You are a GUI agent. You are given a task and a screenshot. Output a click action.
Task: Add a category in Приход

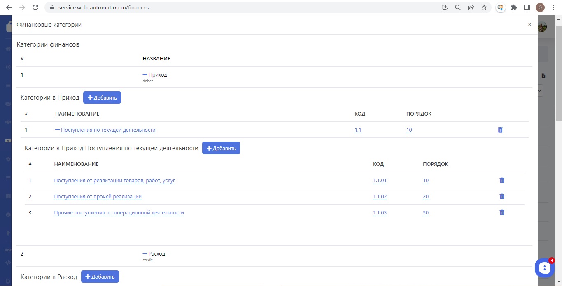(x=102, y=98)
